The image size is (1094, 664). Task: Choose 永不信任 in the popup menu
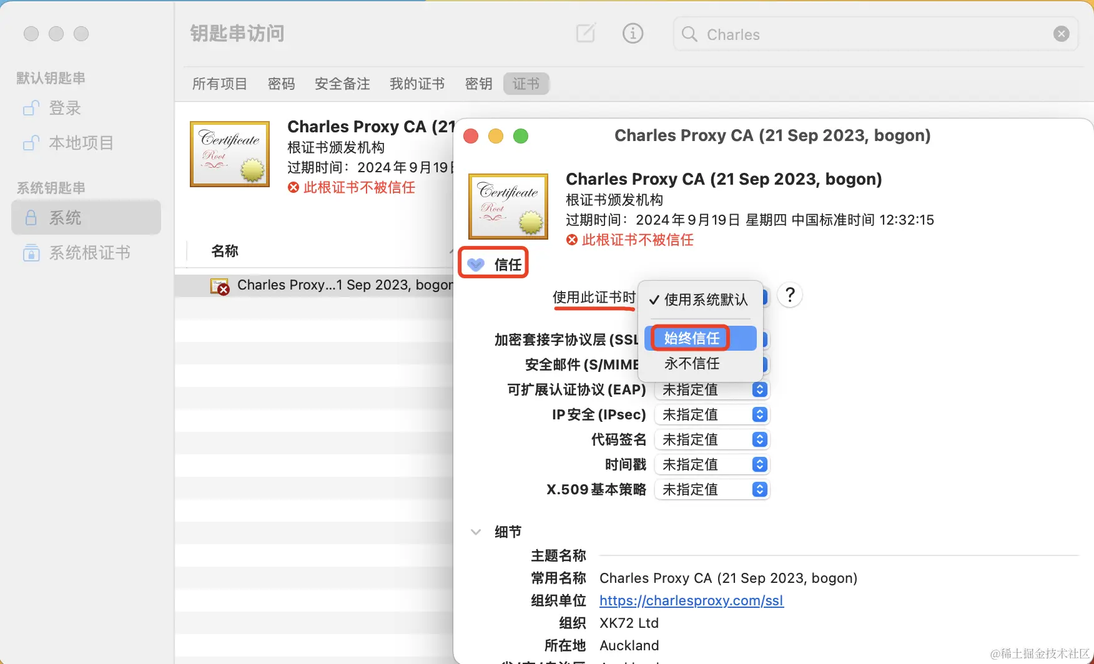click(700, 363)
